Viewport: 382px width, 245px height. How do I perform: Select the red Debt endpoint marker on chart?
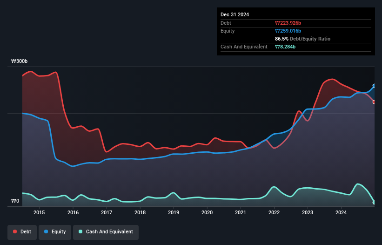(x=374, y=102)
